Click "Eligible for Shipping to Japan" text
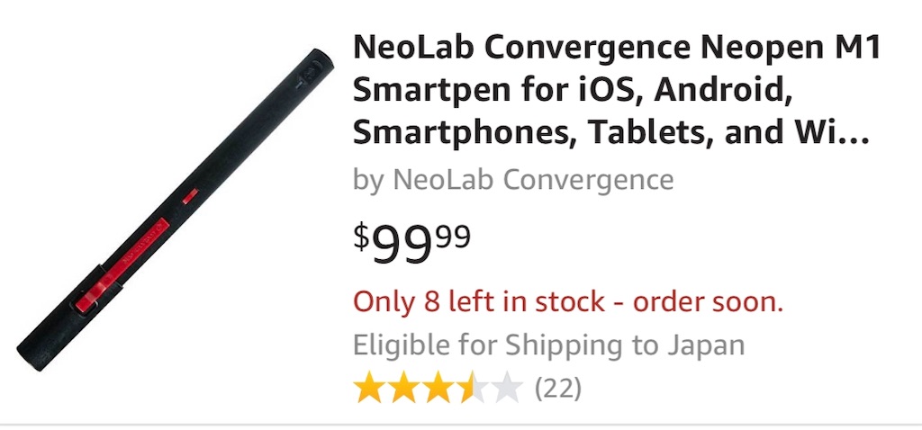This screenshot has height=430, width=922. 548,345
